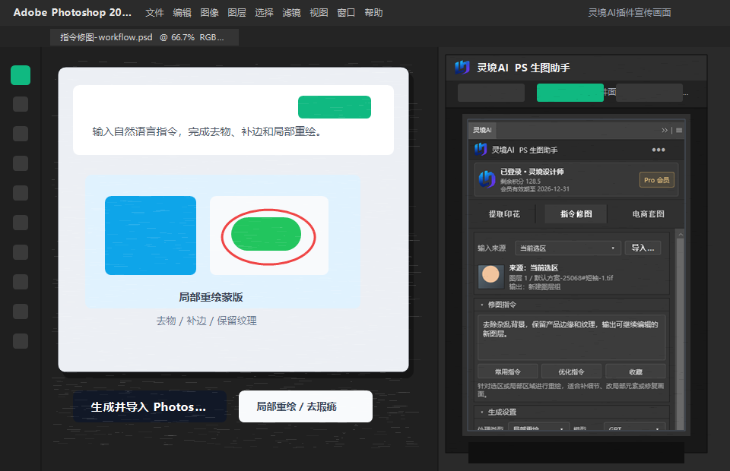Open the 选择 menu
This screenshot has height=471, width=730.
pos(265,13)
